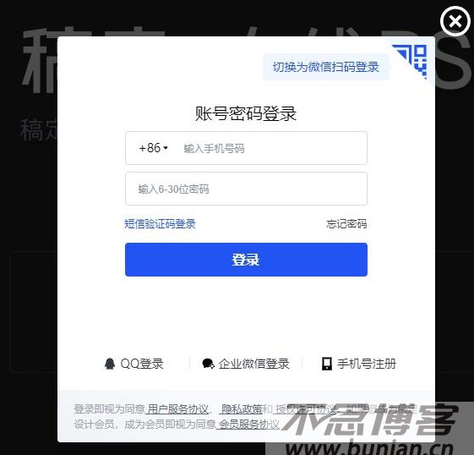Select 企业微信登录 login option
Image resolution: width=474 pixels, height=455 pixels.
coord(253,364)
